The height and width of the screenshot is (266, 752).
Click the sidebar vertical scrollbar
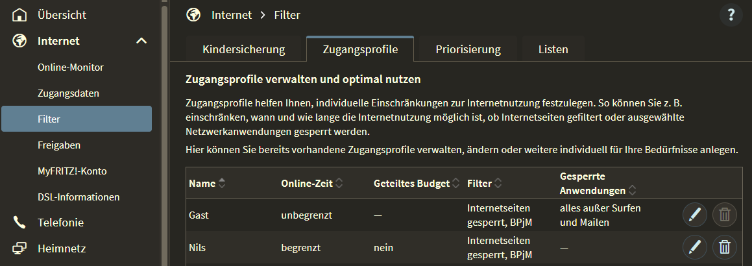165,130
